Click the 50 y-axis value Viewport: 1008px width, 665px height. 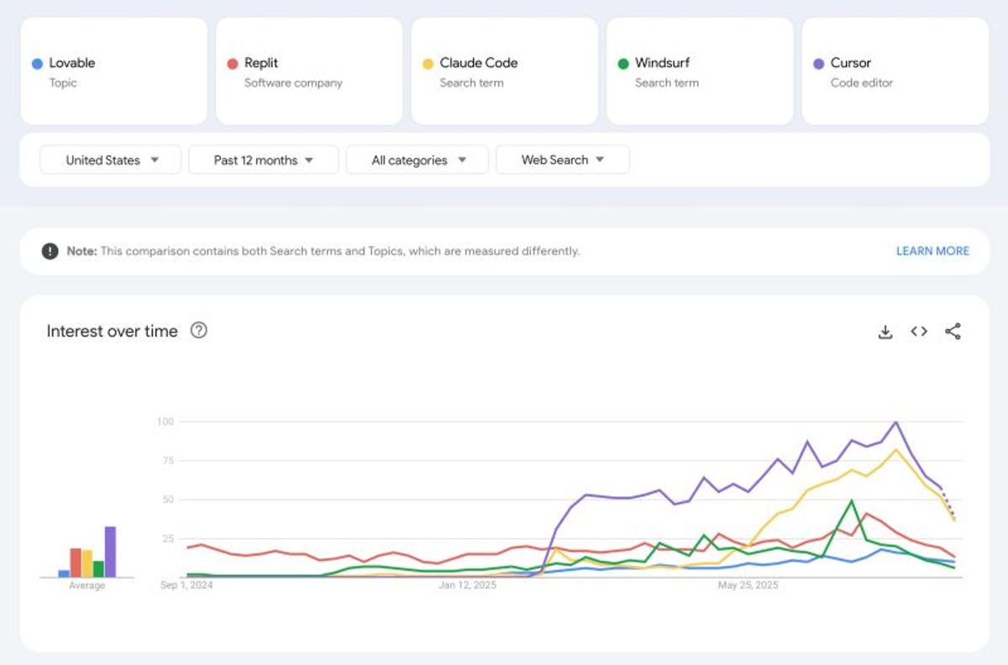pyautogui.click(x=167, y=500)
